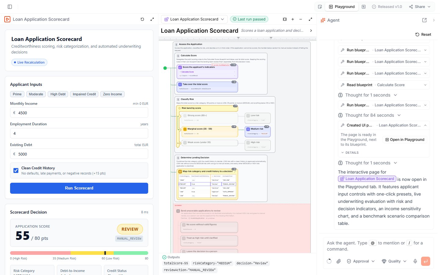
Task: Open the Share dropdown menu
Action: point(420,7)
